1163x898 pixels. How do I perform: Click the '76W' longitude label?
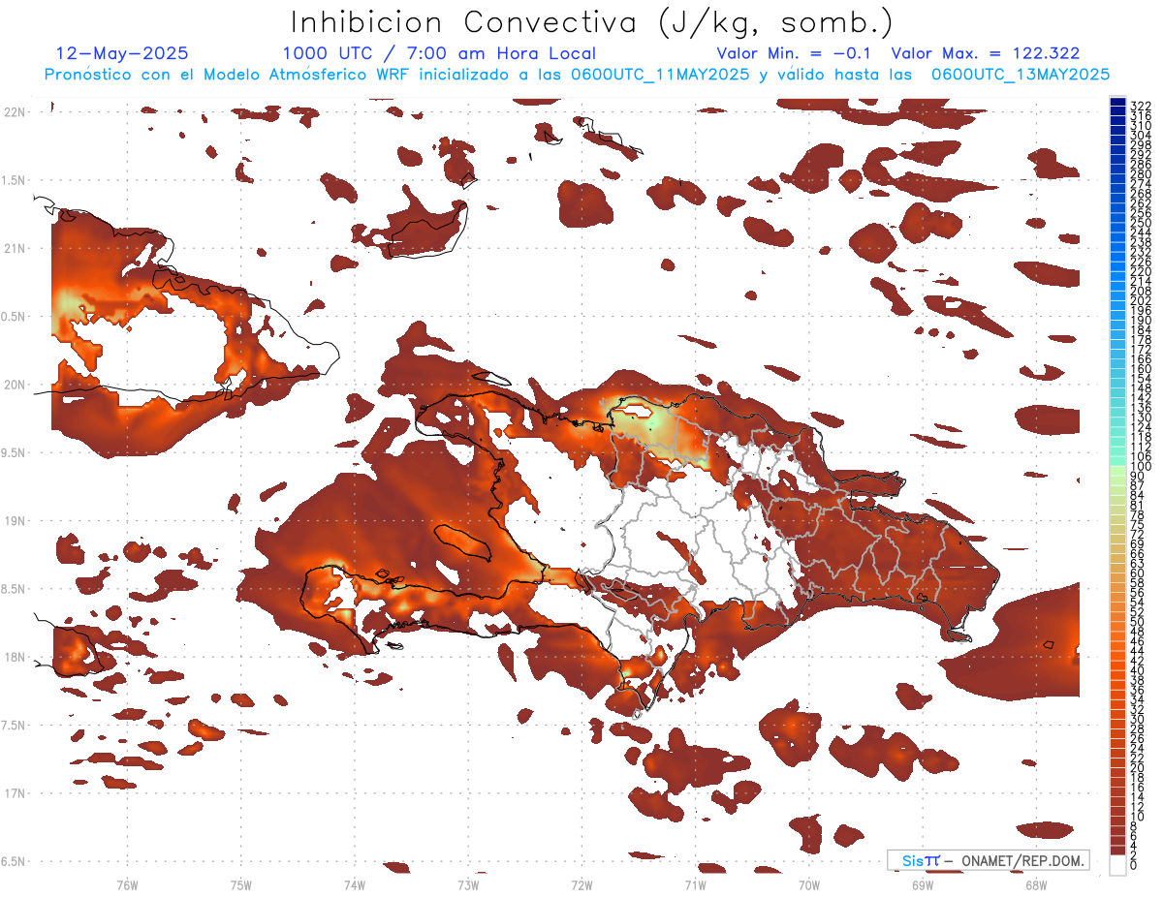tap(127, 884)
